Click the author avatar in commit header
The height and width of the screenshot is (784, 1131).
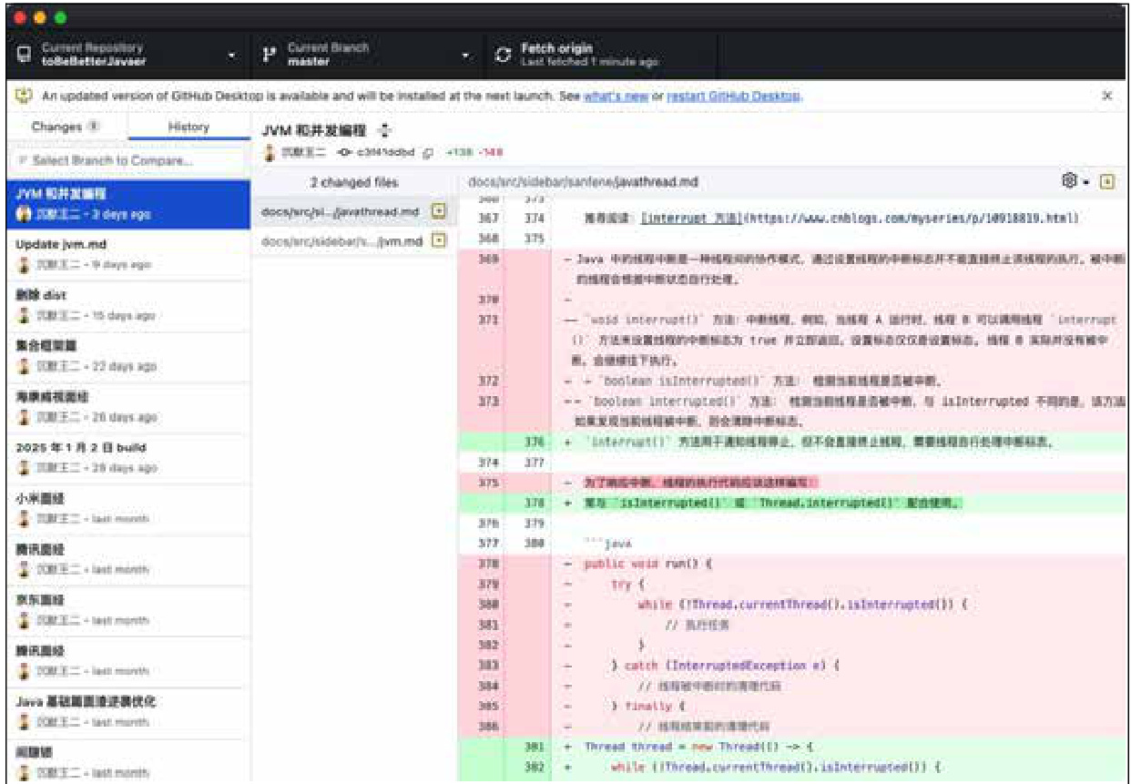click(x=270, y=152)
